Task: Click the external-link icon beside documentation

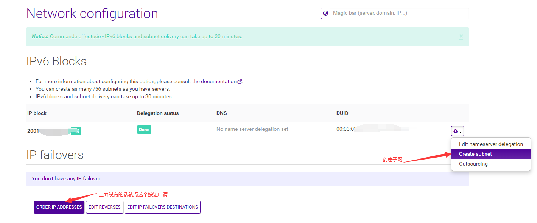Action: point(240,82)
